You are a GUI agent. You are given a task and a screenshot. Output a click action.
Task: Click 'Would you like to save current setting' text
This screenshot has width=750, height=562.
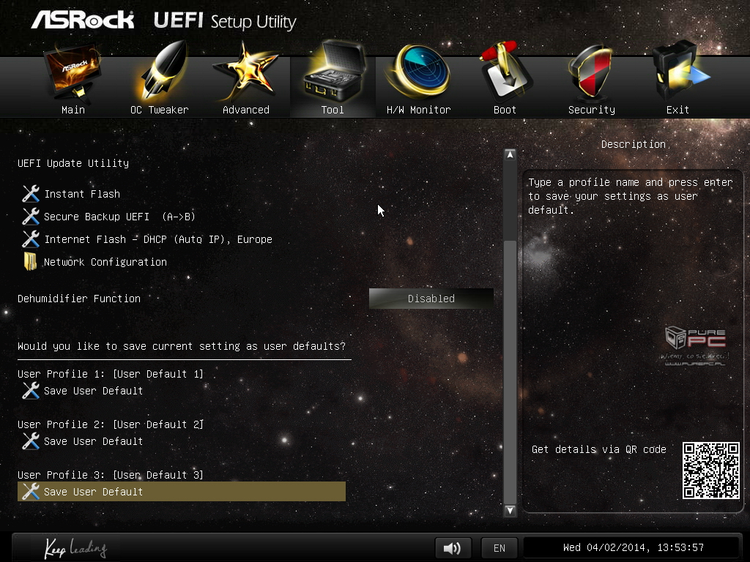182,346
